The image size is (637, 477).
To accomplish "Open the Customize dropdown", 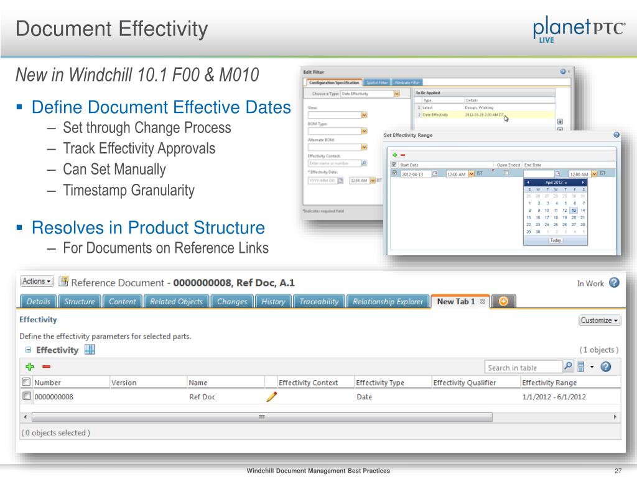I will (600, 320).
